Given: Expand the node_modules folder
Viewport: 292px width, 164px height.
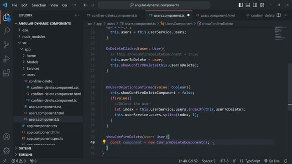Looking at the screenshot, I should coord(34,36).
